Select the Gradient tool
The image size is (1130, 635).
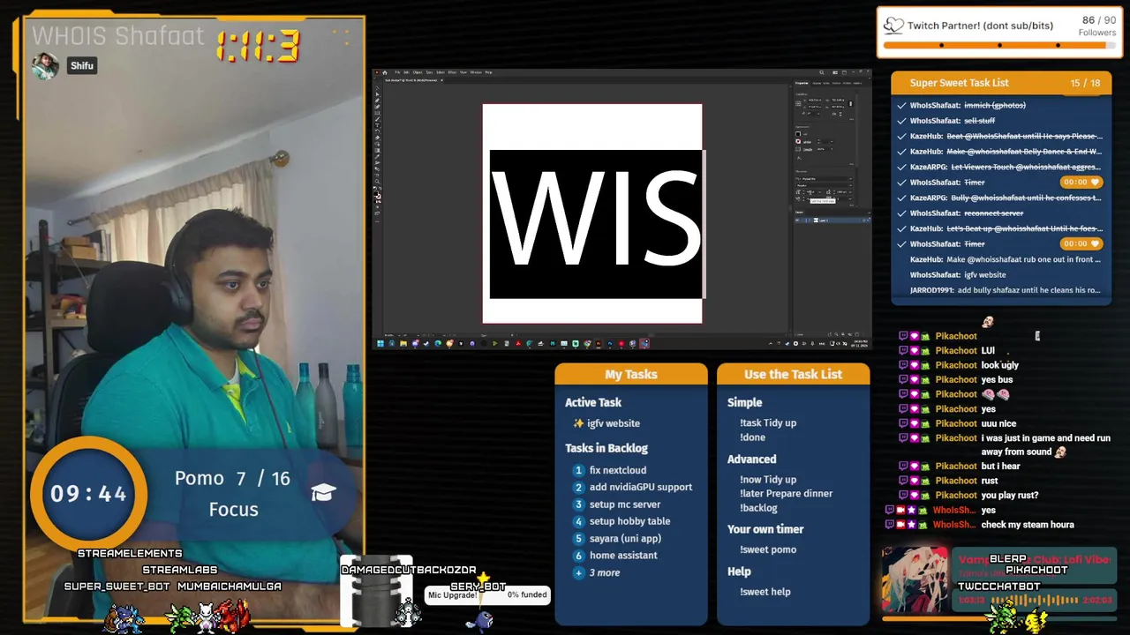pos(377,150)
